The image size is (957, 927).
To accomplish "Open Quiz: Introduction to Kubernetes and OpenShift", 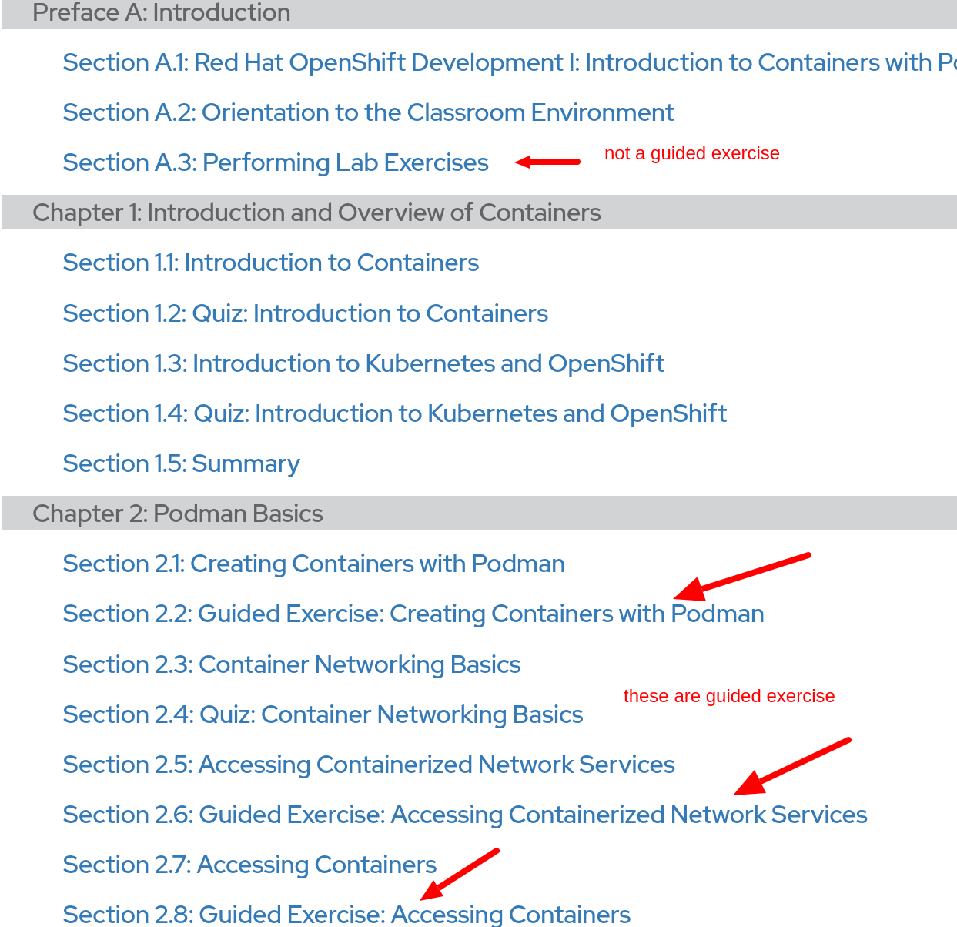I will tap(394, 413).
